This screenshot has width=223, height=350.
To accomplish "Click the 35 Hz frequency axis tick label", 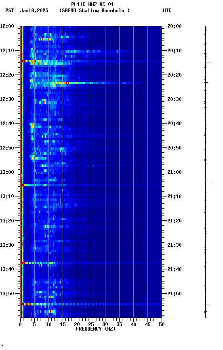I will [x=119, y=324].
